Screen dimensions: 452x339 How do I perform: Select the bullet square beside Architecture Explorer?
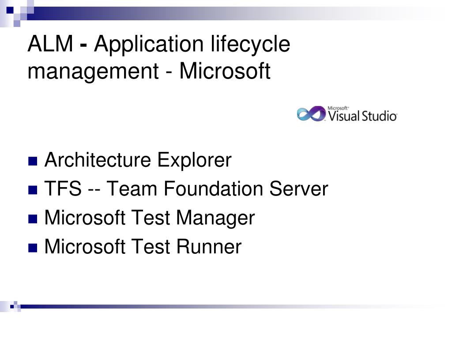click(33, 162)
